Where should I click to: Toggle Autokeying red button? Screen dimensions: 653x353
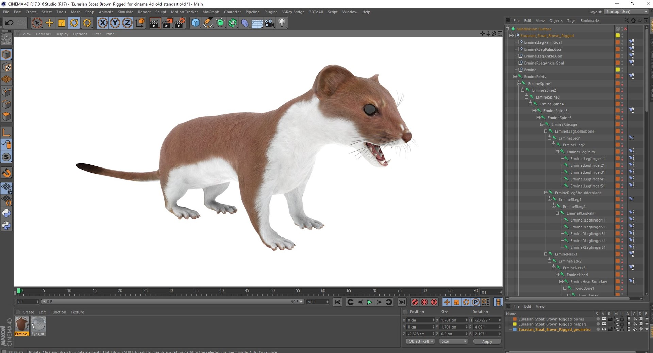(424, 302)
